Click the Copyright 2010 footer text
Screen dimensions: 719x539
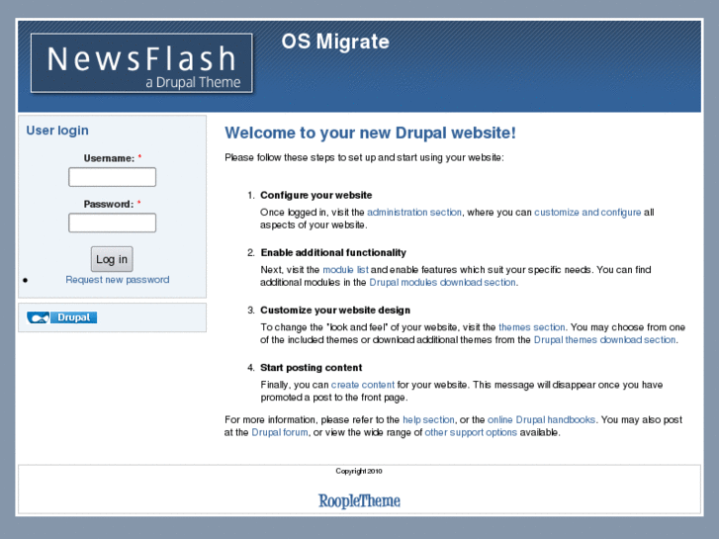tap(359, 471)
